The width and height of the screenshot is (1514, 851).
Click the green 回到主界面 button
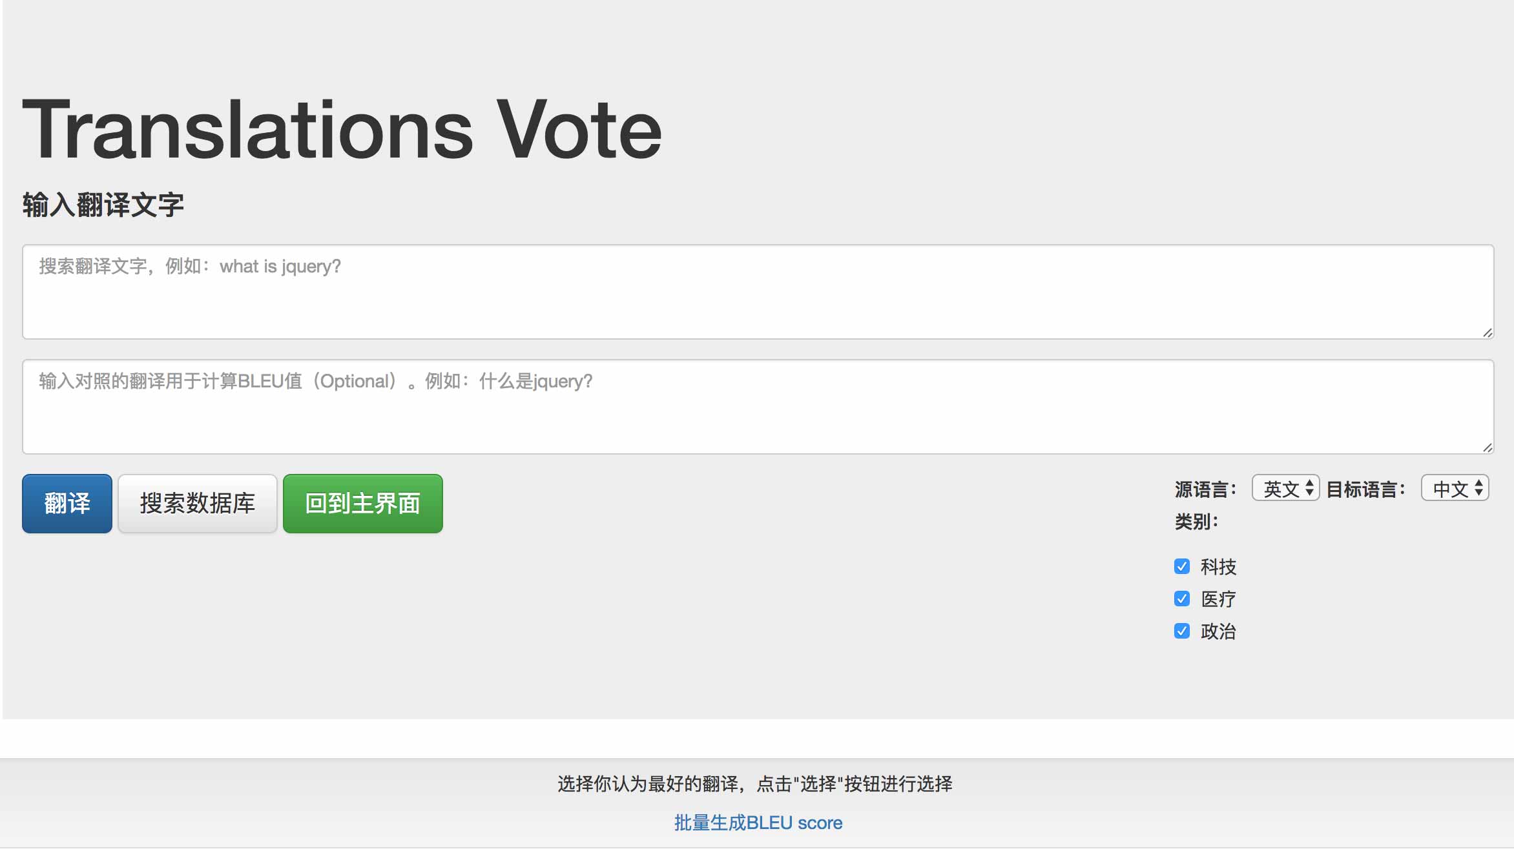(x=362, y=504)
